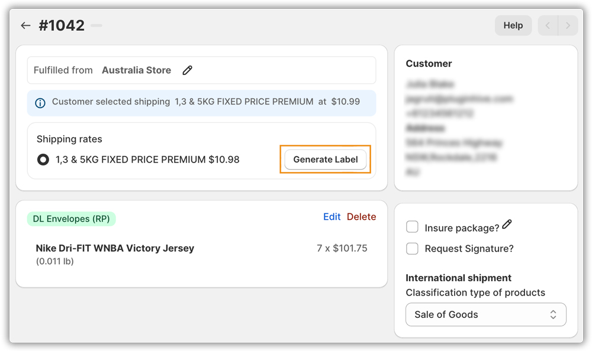Viewport: 592px width, 351px height.
Task: Go to the next order with the right chevron
Action: 568,25
